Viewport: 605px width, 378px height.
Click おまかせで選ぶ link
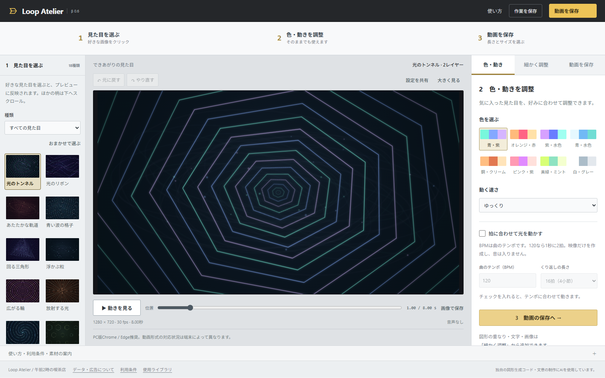(x=65, y=143)
